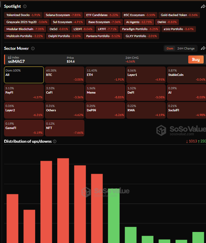Open the ssiMAG7 index name

pyautogui.click(x=16, y=62)
